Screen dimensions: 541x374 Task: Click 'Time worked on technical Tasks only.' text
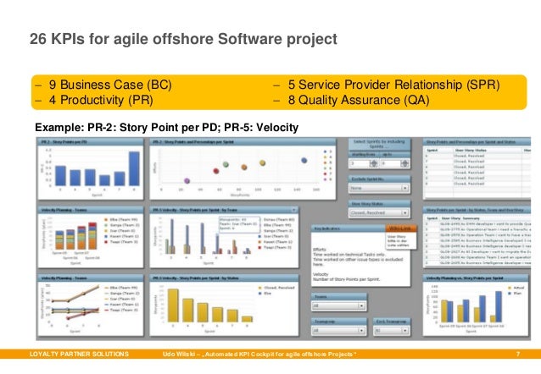(349, 255)
